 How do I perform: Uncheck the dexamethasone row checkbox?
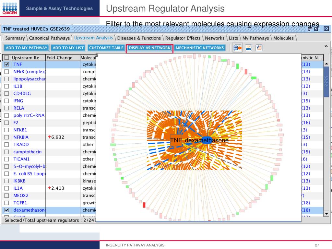[x=6, y=210]
